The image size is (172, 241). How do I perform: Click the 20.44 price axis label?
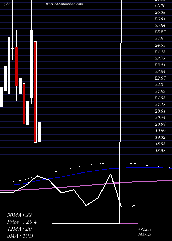160,118
